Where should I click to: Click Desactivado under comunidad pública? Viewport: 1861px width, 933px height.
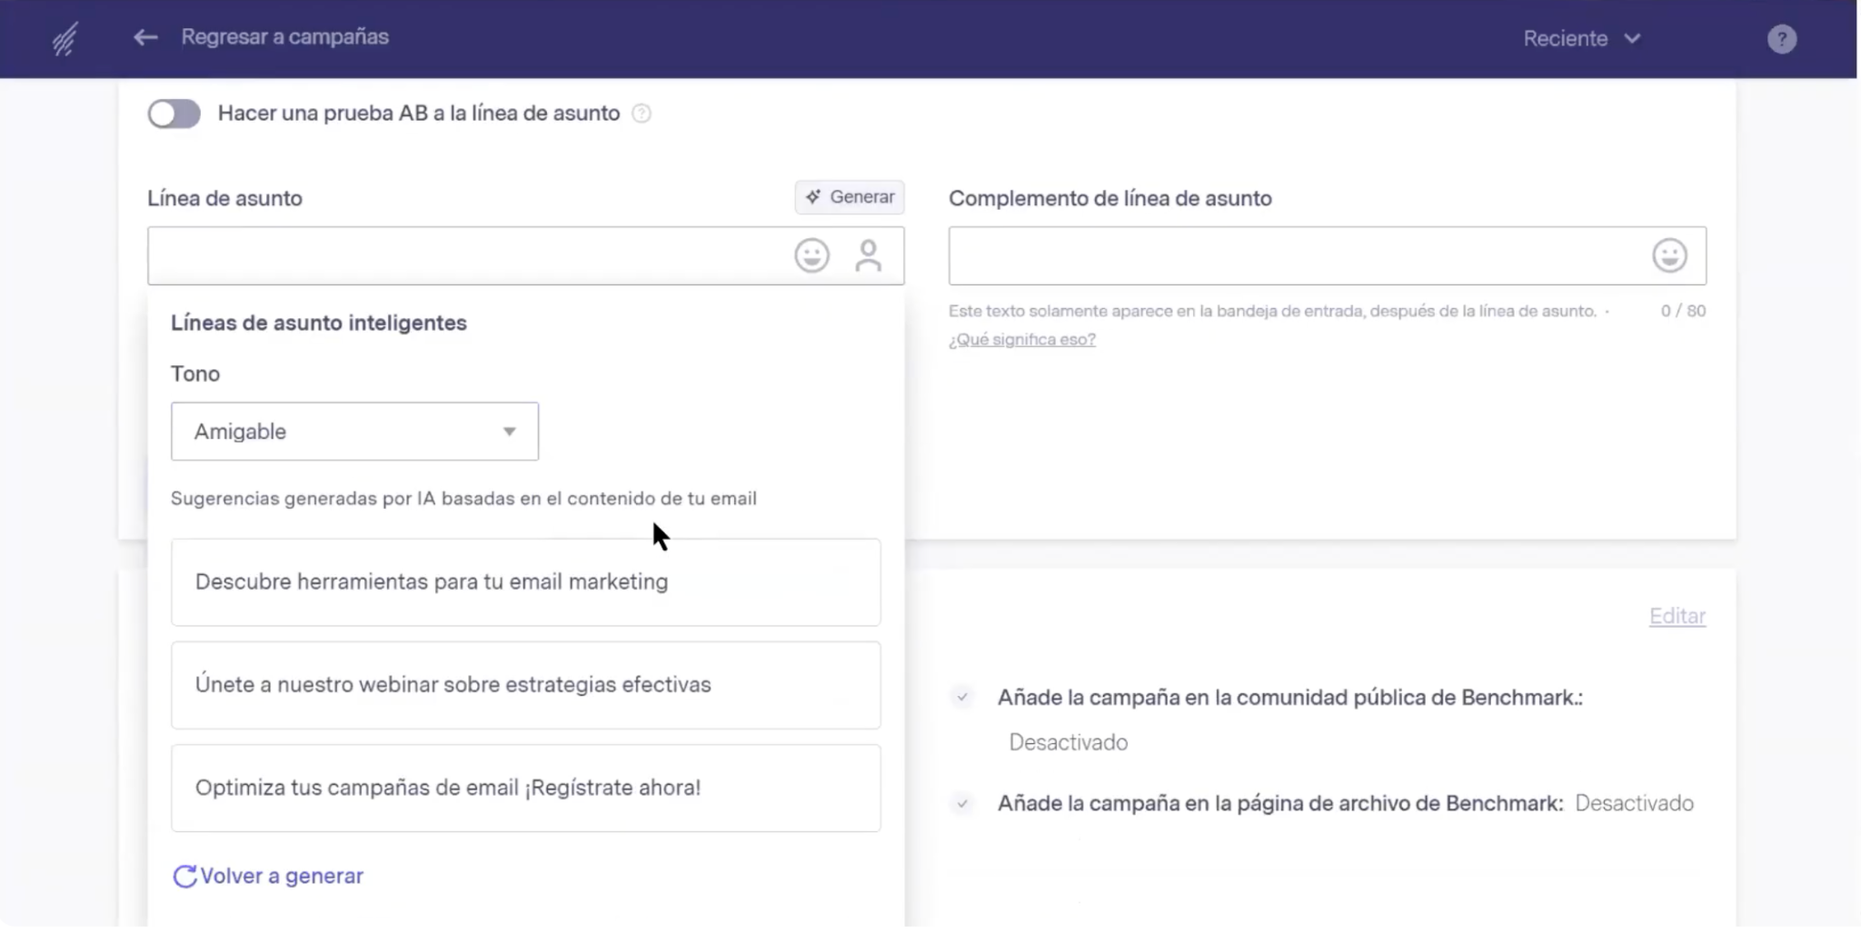coord(1069,742)
